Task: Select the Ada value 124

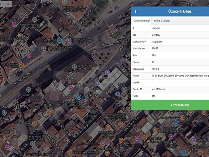Action: (153, 55)
